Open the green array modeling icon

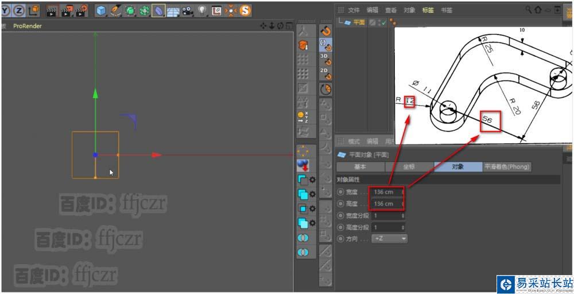point(144,11)
